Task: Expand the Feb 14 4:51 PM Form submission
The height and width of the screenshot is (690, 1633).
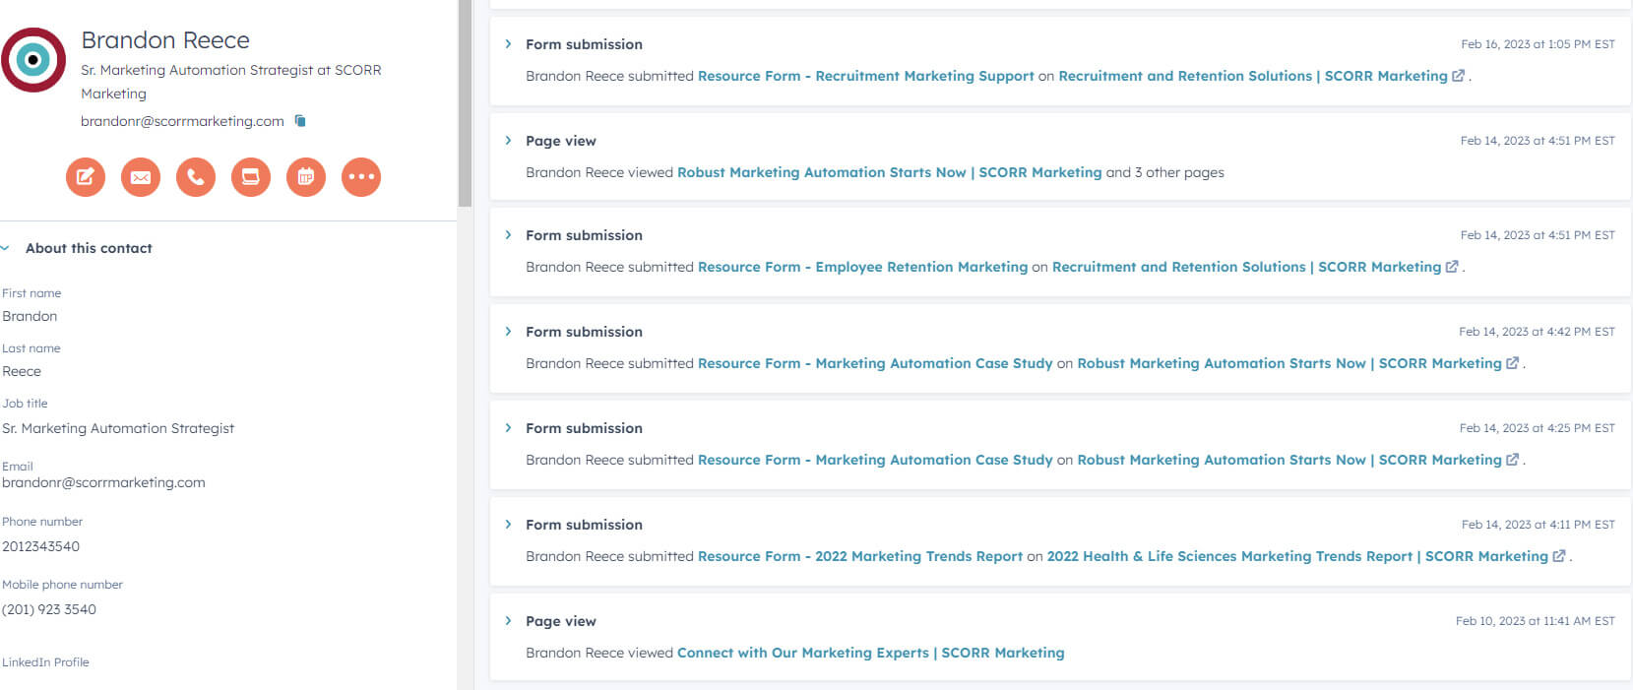Action: click(x=508, y=235)
